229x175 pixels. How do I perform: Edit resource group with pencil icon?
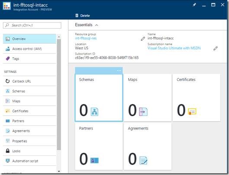pyautogui.click(x=143, y=39)
